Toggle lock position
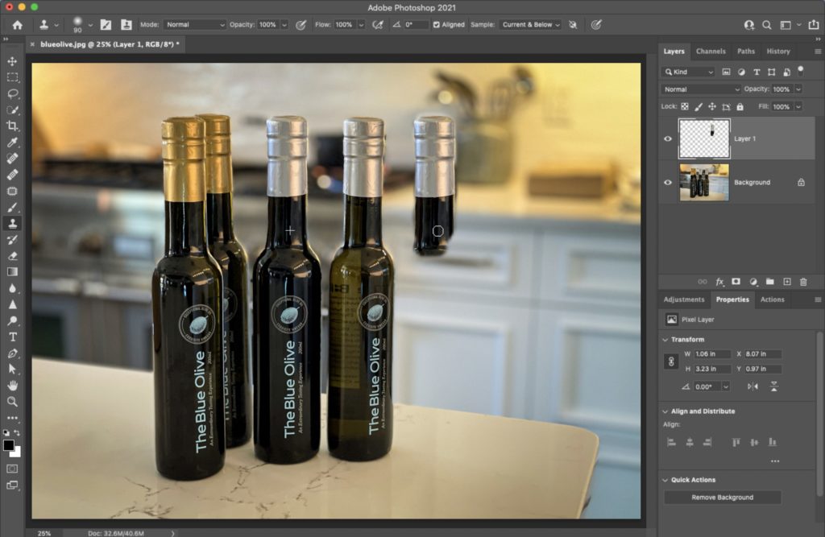825x537 pixels. point(712,107)
